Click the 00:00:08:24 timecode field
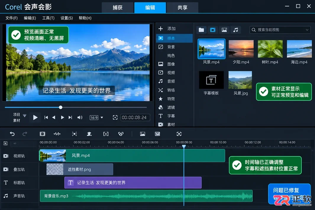Image resolution: width=315 pixels, height=210 pixels. (135, 117)
